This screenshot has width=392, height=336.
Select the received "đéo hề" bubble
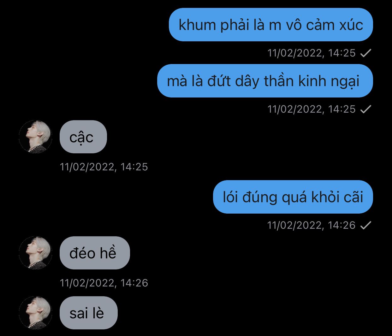[95, 253]
